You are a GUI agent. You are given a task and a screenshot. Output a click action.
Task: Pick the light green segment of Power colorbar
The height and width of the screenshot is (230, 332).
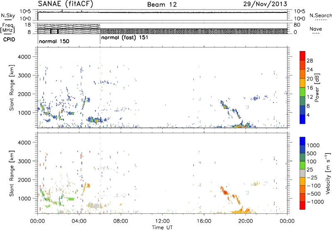[x=303, y=92]
